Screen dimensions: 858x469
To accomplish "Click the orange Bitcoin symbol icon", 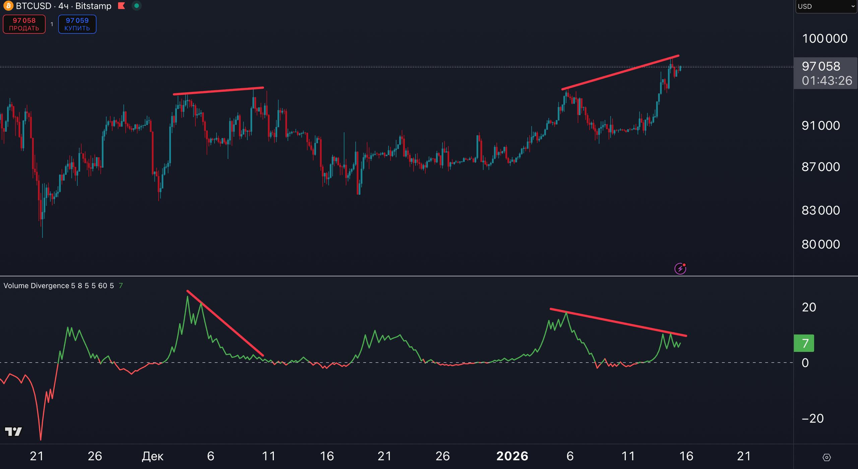I will tap(8, 6).
